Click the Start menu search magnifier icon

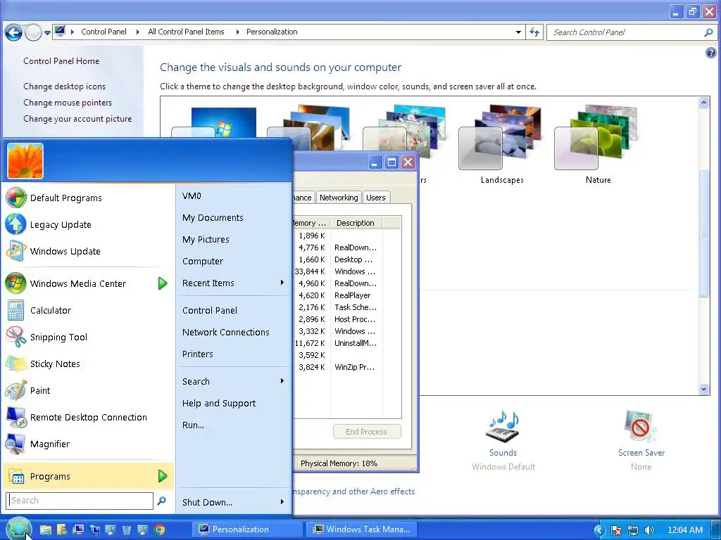(x=161, y=501)
